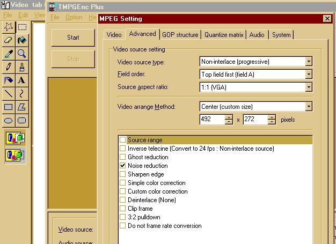
Task: Decrease the height value 272 with down arrow
Action: (x=272, y=122)
